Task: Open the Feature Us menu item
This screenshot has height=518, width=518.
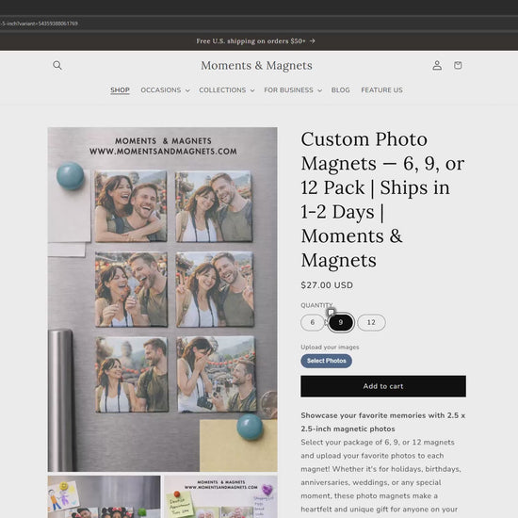Action: point(381,89)
